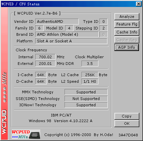Screen dimensions: 143x141
Task: Click the SSE Not Supported field
Action: (x=86, y=99)
